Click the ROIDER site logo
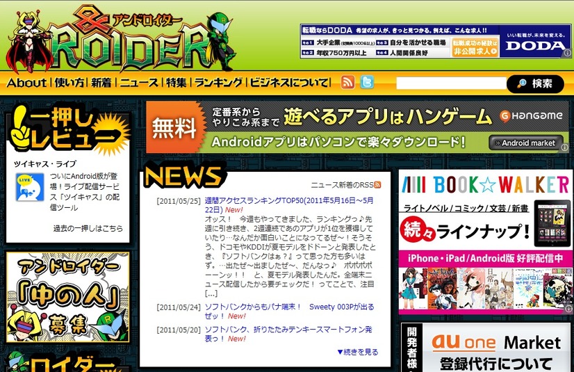 (x=121, y=38)
